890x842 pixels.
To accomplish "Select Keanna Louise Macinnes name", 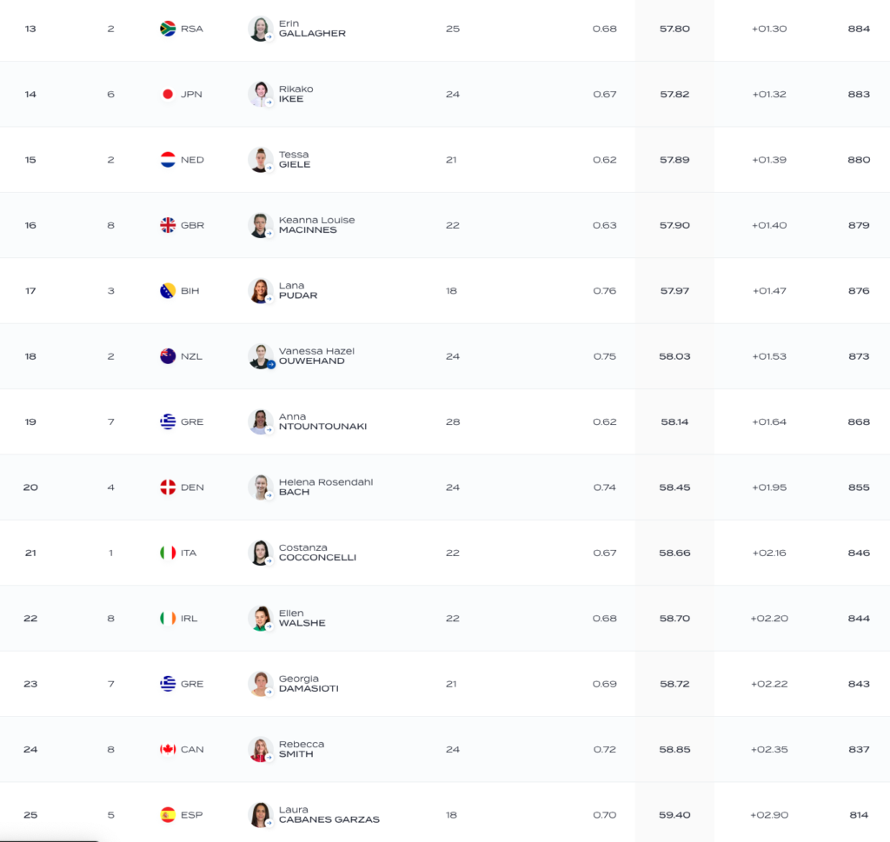I will coord(316,225).
